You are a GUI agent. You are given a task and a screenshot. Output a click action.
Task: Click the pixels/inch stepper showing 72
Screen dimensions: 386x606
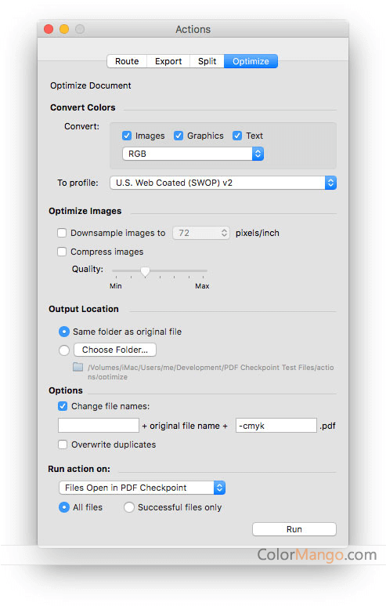(x=201, y=233)
